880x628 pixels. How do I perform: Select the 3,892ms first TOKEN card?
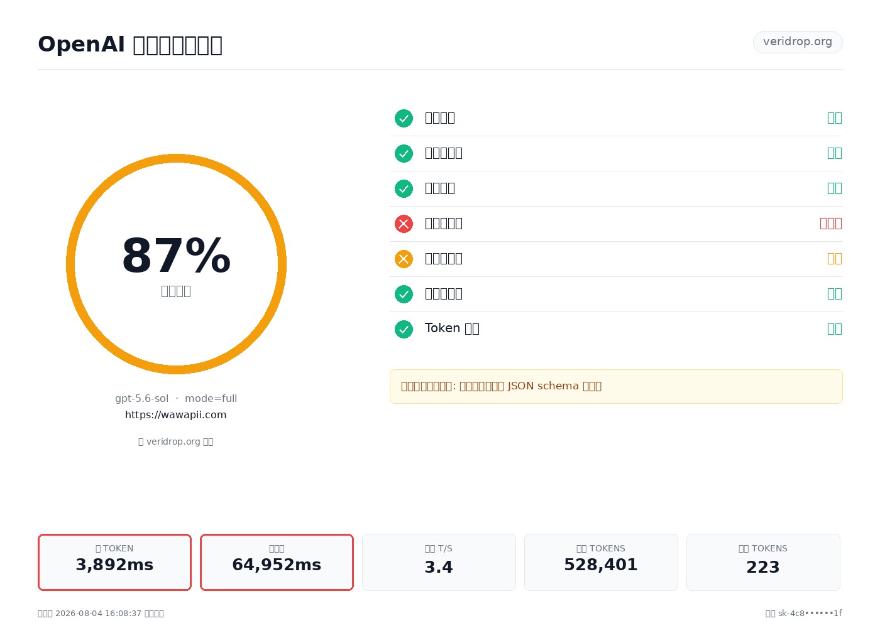114,562
